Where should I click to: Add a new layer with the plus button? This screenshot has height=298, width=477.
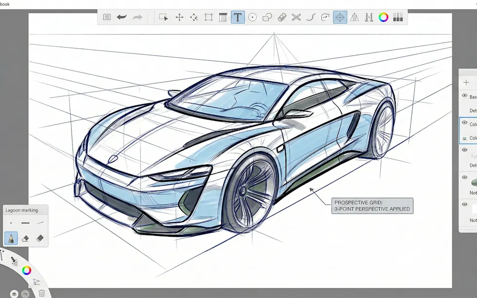point(466,83)
